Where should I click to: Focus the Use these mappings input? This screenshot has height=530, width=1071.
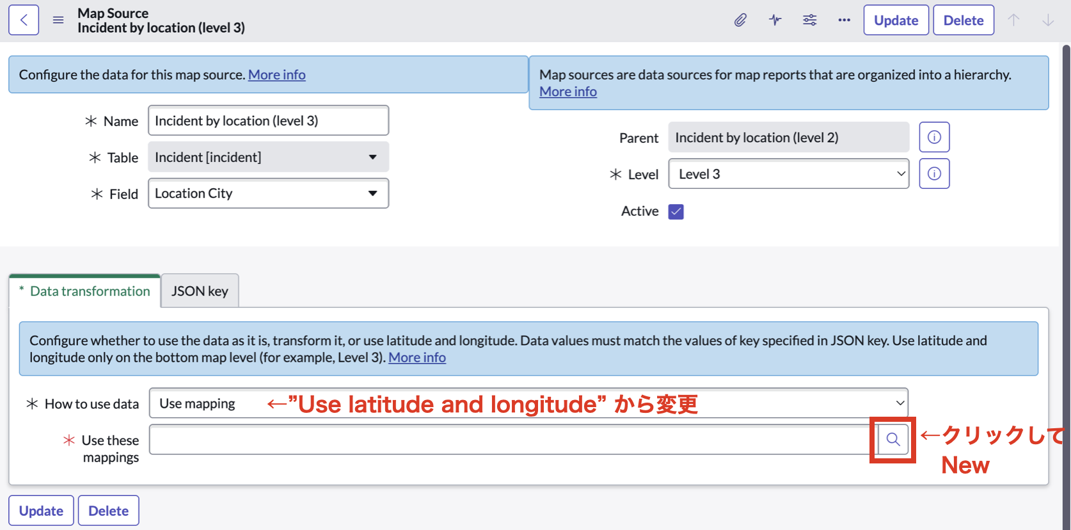[513, 440]
